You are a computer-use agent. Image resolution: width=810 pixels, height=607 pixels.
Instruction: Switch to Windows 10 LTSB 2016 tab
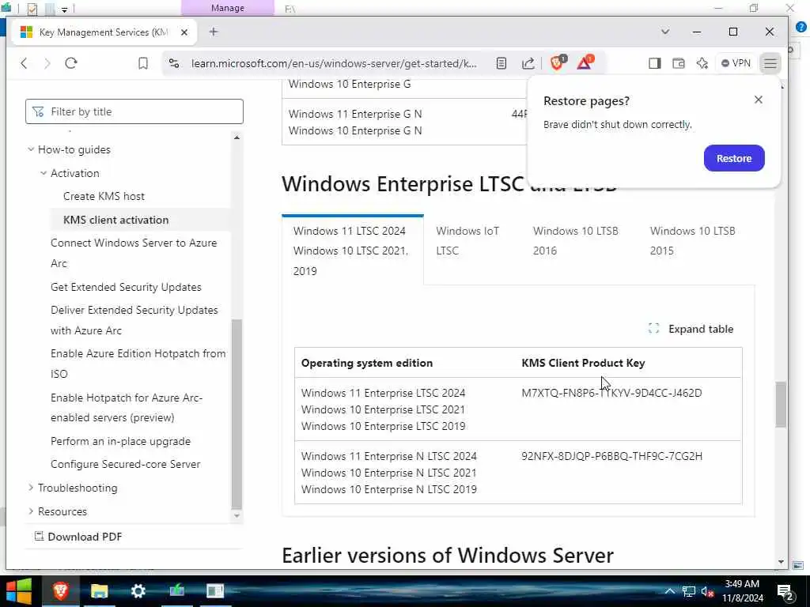click(576, 240)
